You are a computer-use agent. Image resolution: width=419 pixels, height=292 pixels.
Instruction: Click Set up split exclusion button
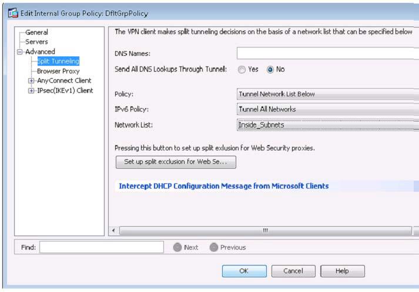(176, 162)
